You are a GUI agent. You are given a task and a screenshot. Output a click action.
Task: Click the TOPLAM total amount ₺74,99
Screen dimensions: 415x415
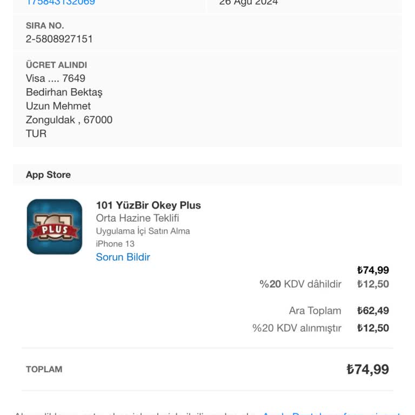pos(367,370)
